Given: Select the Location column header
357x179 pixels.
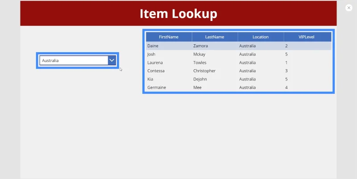Looking at the screenshot, I should [x=261, y=37].
